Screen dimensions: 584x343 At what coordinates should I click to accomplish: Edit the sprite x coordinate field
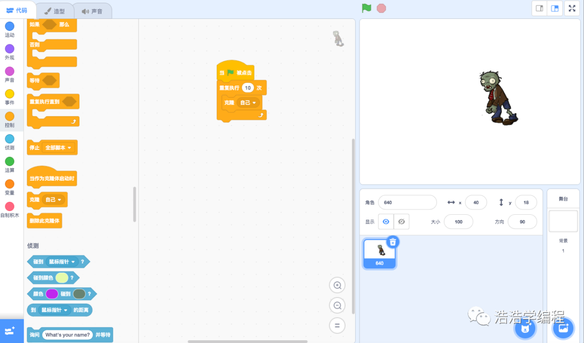[x=476, y=202]
